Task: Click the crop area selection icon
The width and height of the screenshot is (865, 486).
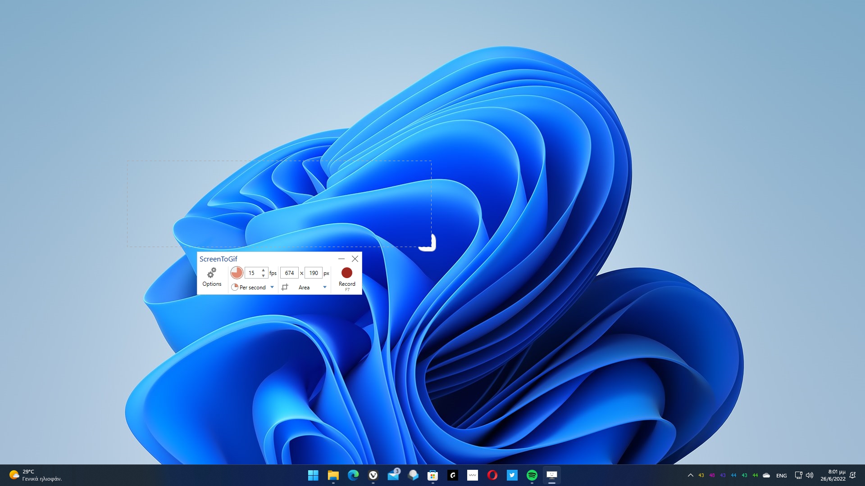Action: [x=285, y=287]
